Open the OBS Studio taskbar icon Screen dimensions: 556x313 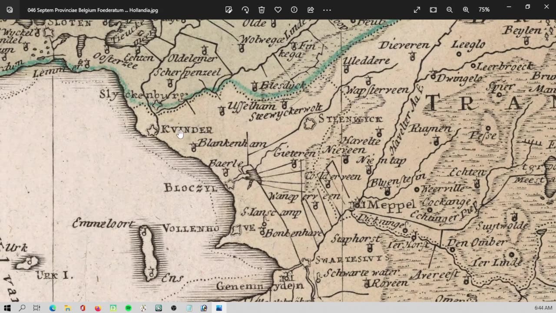tap(174, 308)
